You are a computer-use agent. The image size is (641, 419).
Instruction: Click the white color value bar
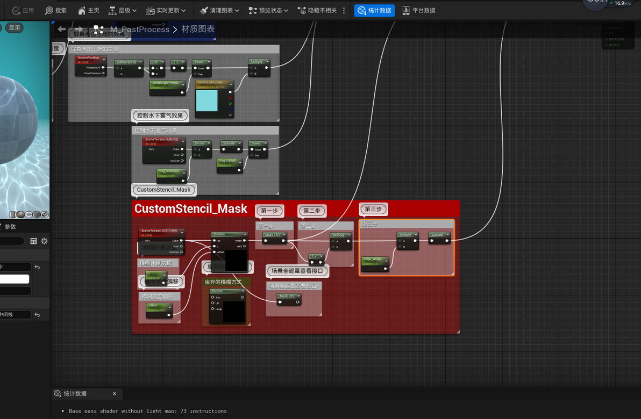(15, 279)
